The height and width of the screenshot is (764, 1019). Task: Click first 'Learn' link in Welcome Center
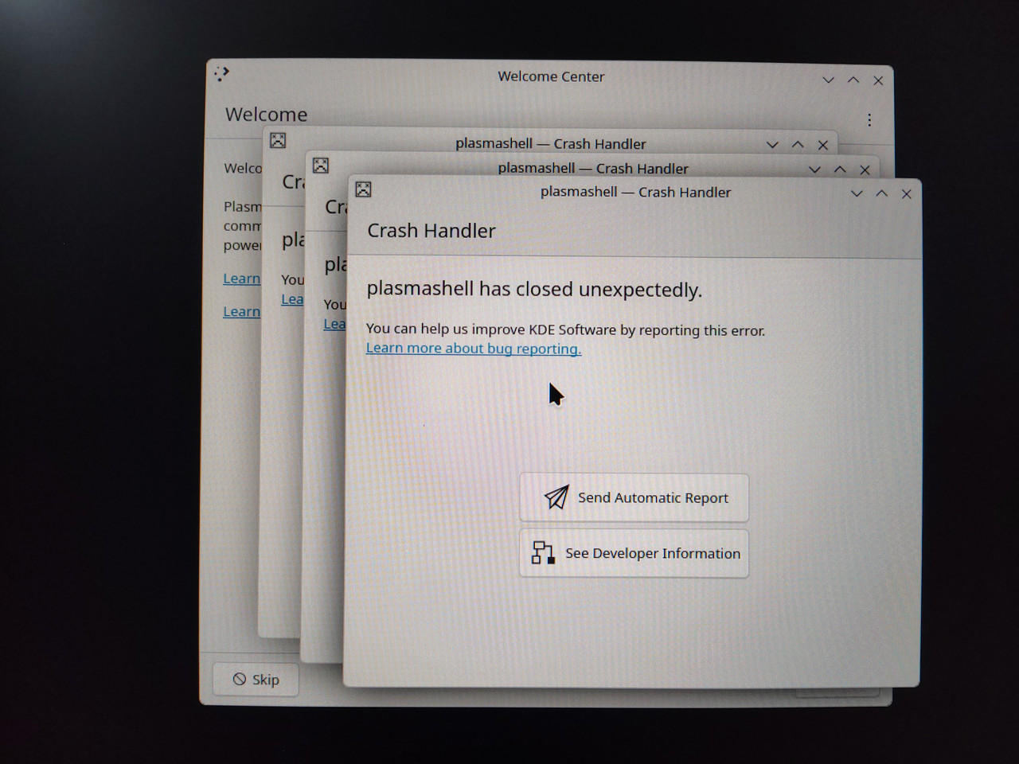[241, 279]
